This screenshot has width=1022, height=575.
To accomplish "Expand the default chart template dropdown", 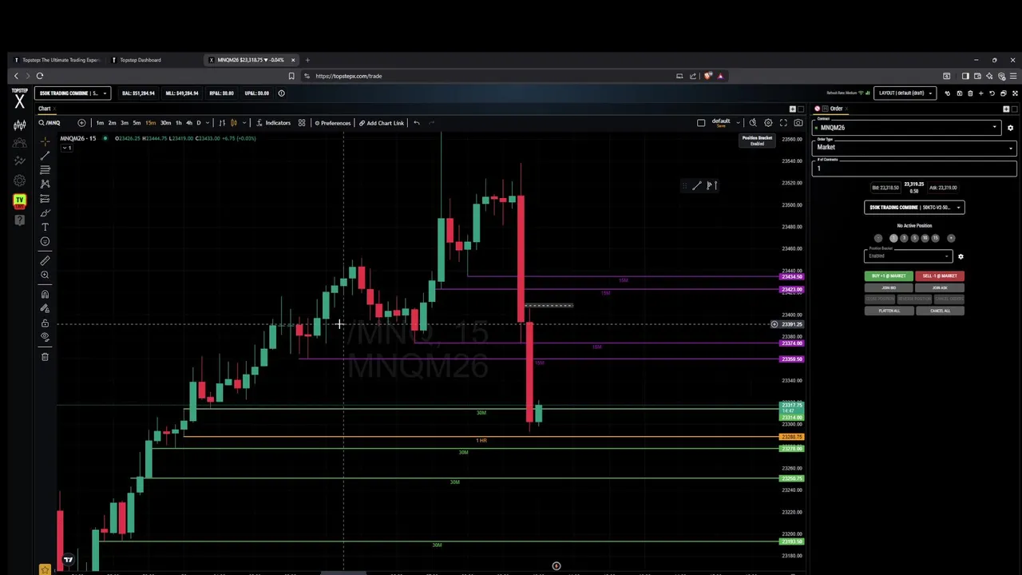I will pos(739,123).
